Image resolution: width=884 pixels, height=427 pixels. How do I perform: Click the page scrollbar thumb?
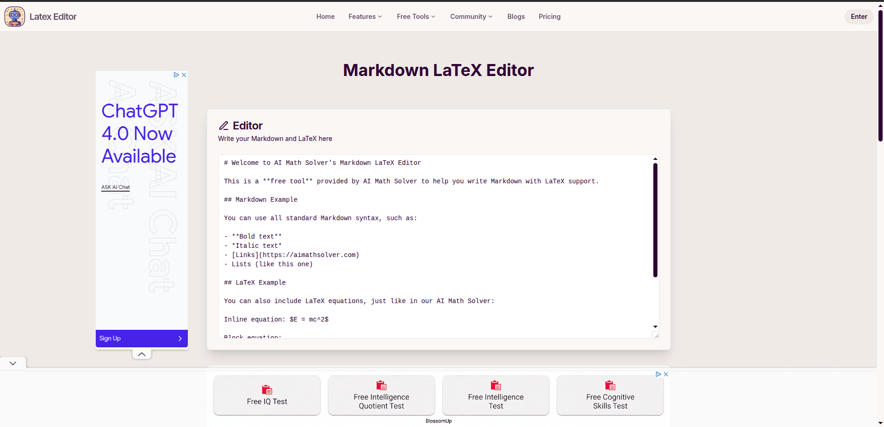(x=880, y=76)
